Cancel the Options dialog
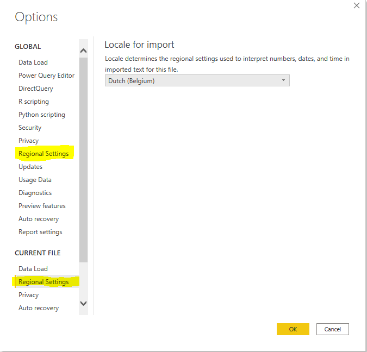 pos(333,329)
